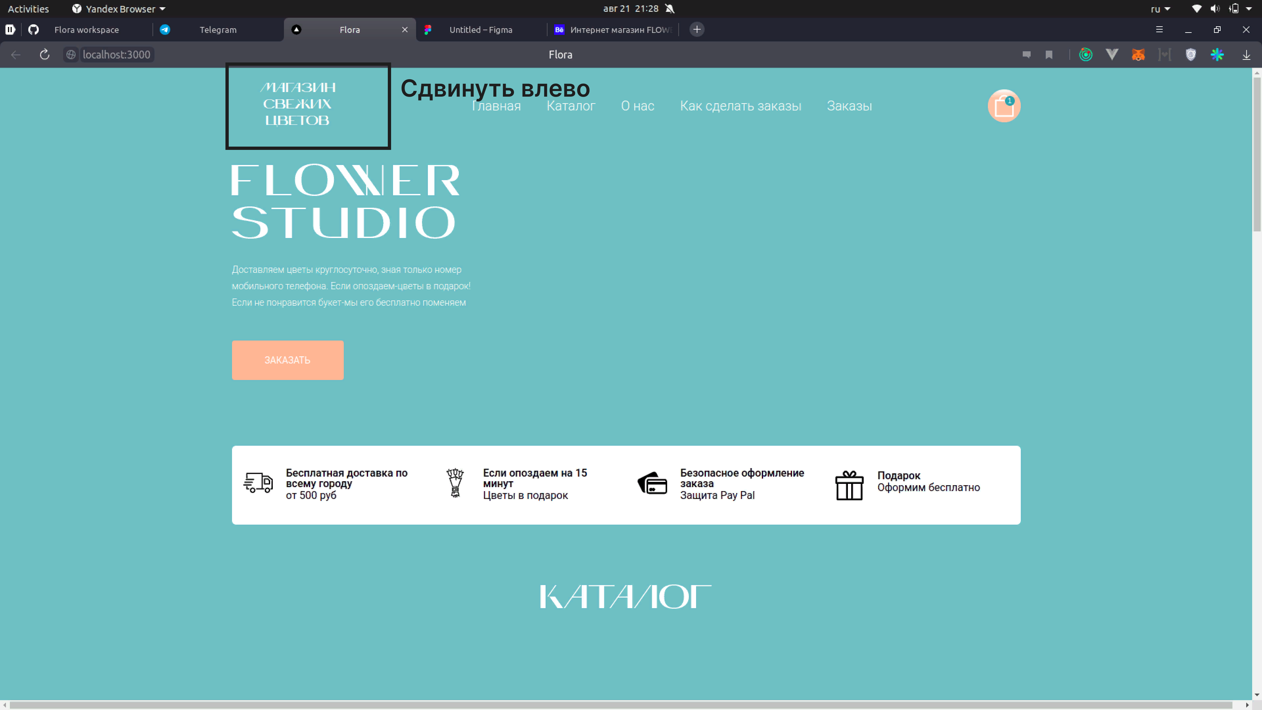This screenshot has height=710, width=1262.
Task: Click the page reload icon
Action: tap(45, 55)
